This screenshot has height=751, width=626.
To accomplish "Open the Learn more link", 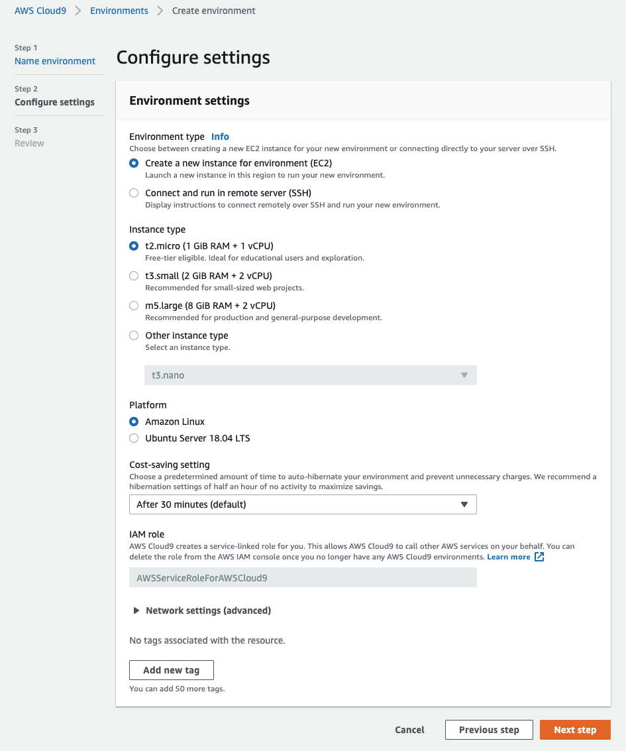I will tap(508, 557).
